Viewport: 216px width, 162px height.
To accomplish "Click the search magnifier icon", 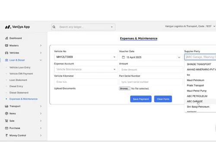I will click(x=54, y=27).
